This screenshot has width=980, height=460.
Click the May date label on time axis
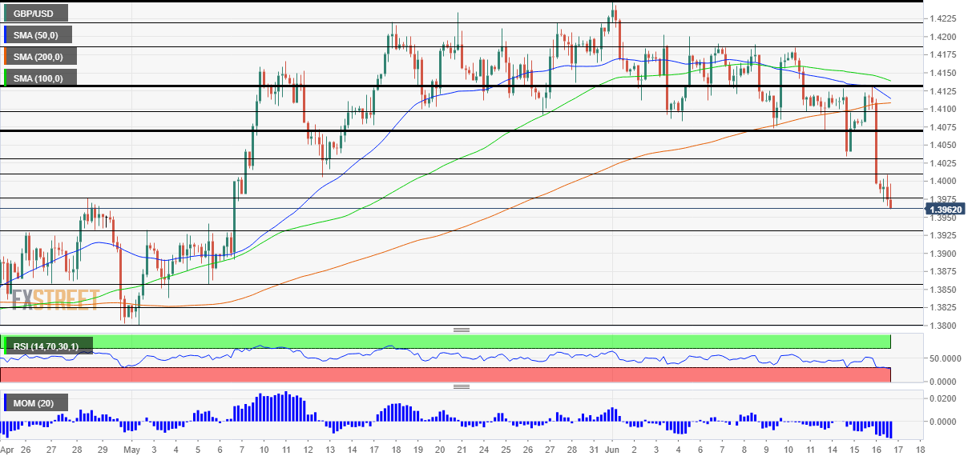coord(132,450)
